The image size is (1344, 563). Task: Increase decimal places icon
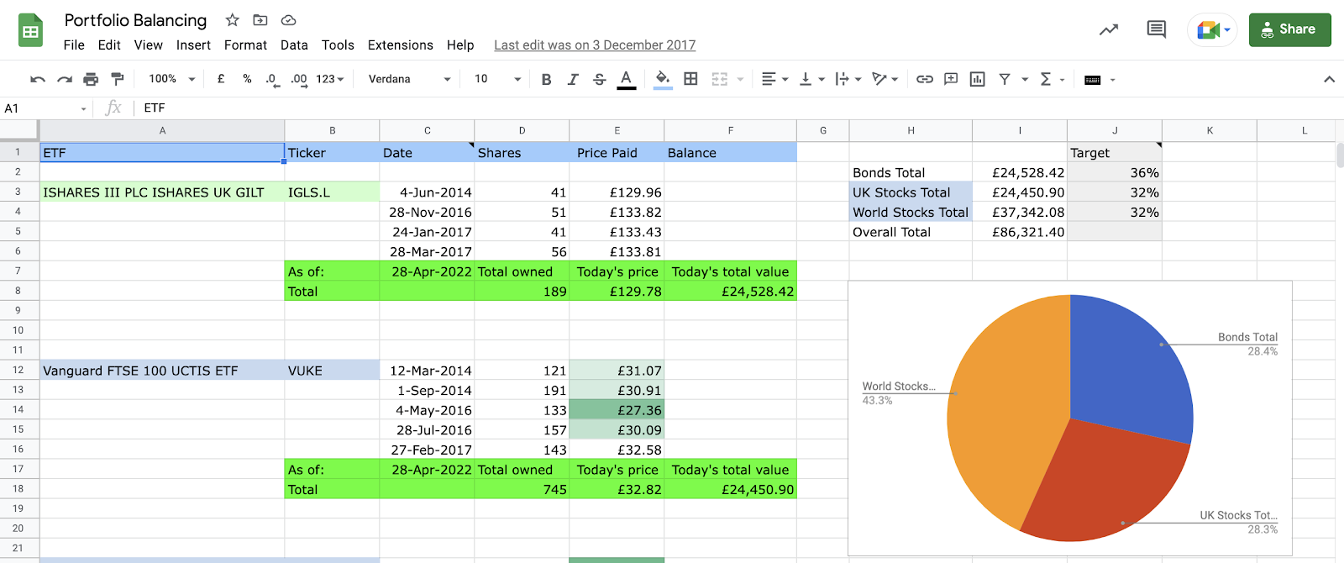(299, 79)
